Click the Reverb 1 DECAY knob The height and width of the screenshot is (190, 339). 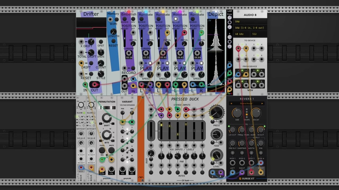[x=256, y=113]
